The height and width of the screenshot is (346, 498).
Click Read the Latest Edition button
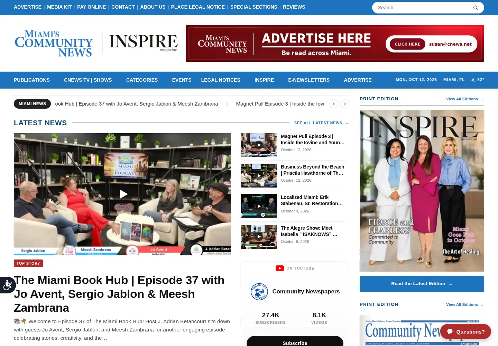(x=422, y=284)
